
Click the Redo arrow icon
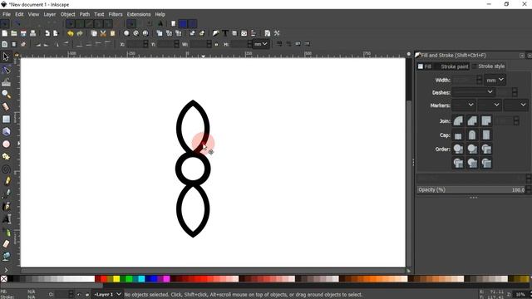tap(80, 33)
